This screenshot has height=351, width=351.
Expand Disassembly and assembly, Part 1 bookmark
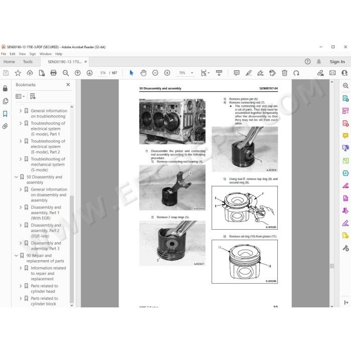pos(21,208)
